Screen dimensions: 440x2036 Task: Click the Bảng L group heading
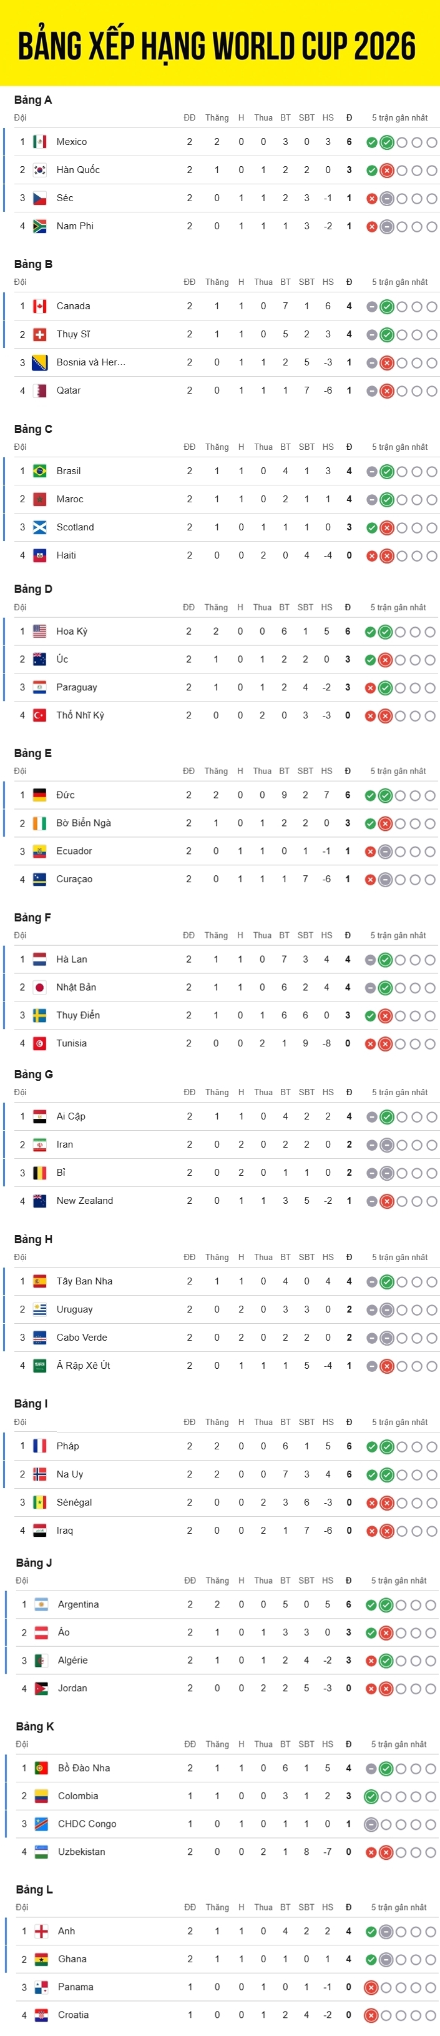(35, 1889)
